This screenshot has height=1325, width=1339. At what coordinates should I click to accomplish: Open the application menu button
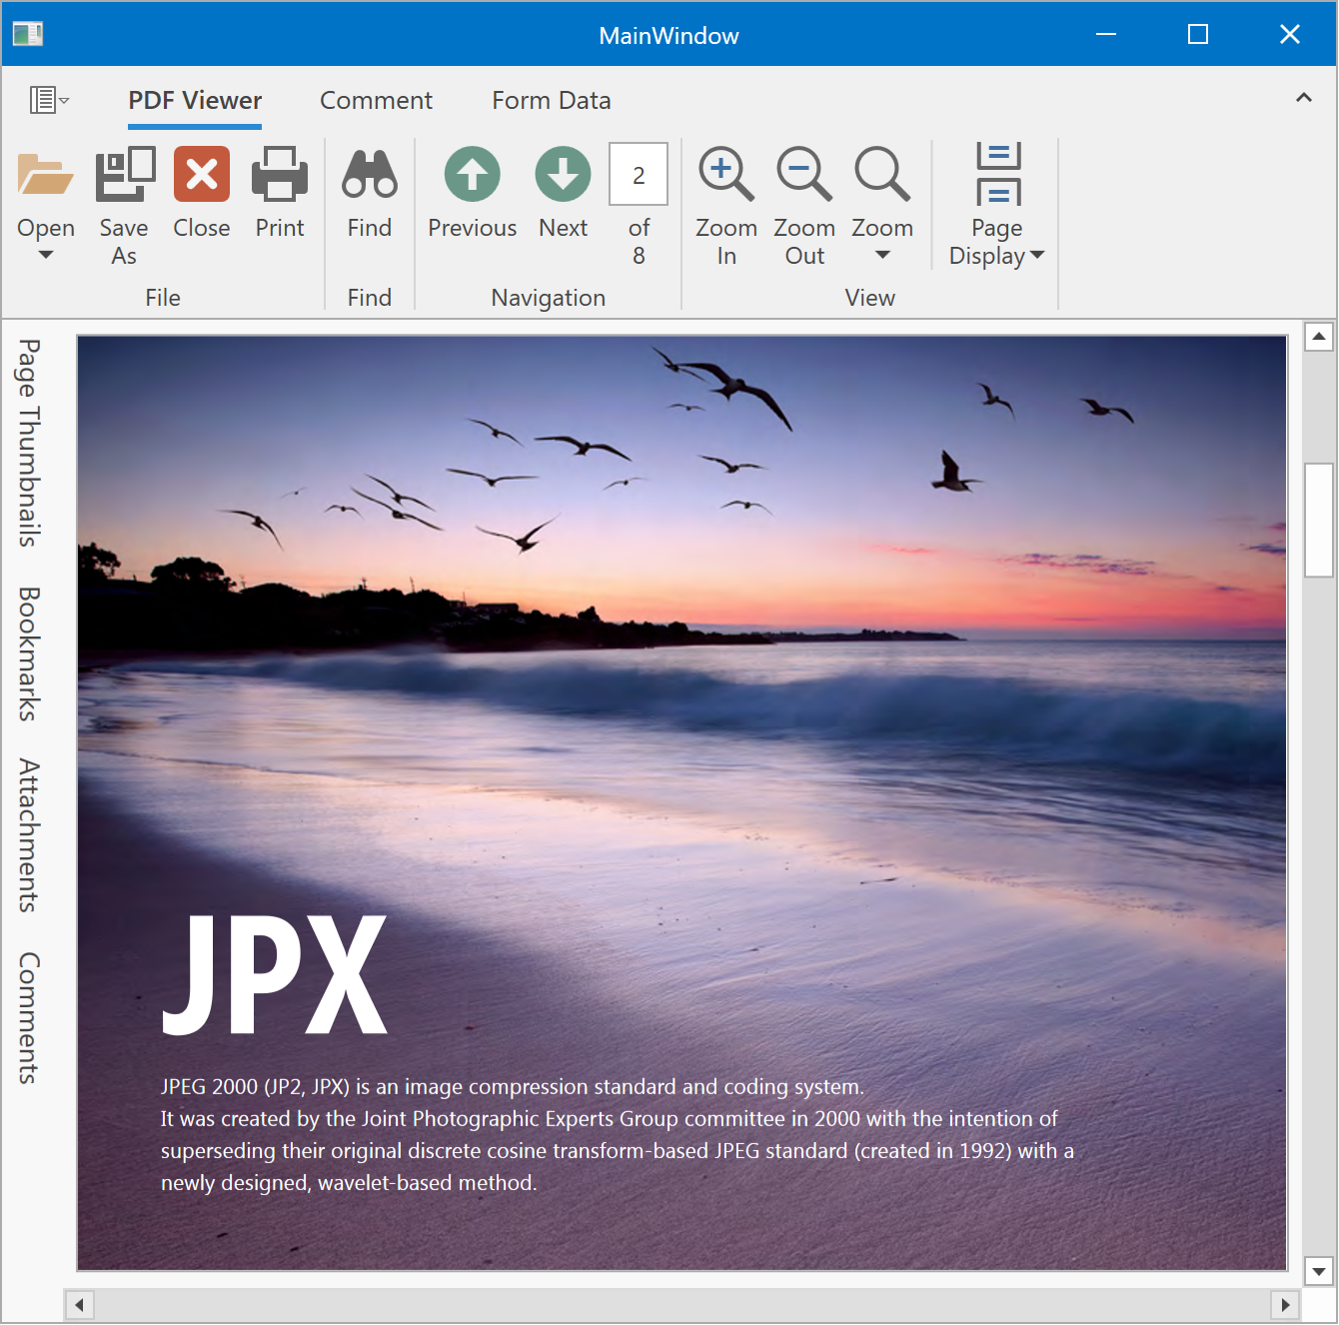point(48,100)
